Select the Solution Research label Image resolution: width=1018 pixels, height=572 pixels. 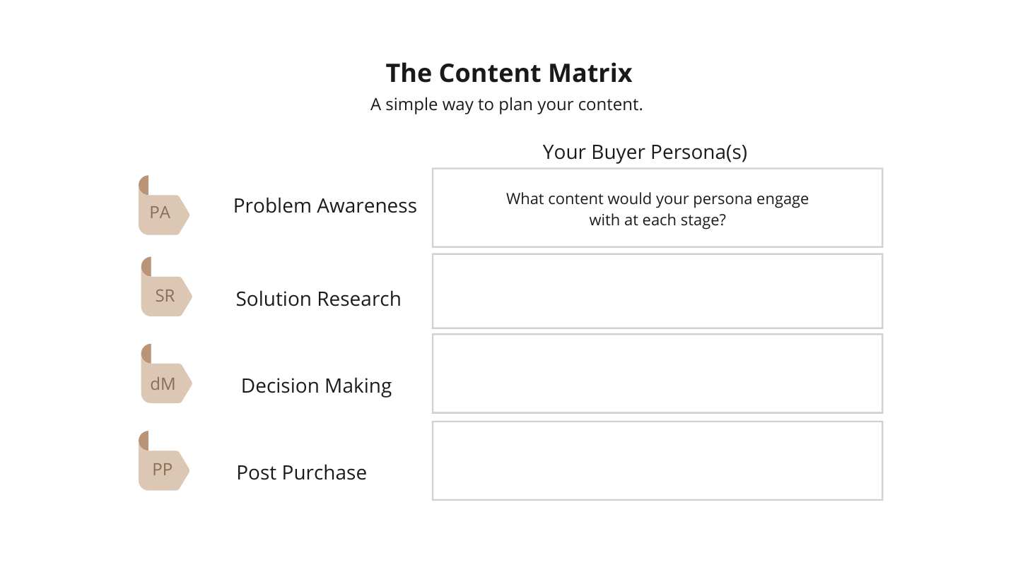tap(318, 299)
